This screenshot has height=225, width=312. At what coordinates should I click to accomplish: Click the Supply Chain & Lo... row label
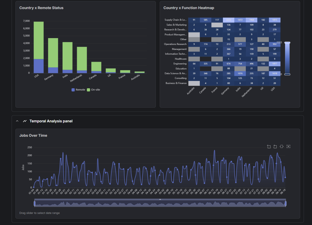[176, 20]
